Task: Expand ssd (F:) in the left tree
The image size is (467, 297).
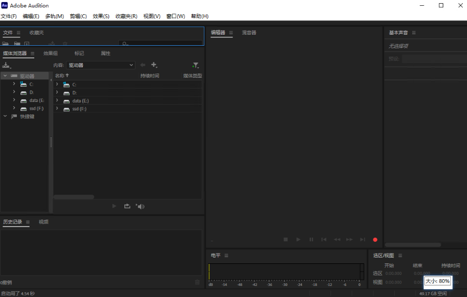Action: point(14,108)
